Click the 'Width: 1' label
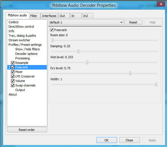The width and height of the screenshot is (167, 147). [x=56, y=79]
